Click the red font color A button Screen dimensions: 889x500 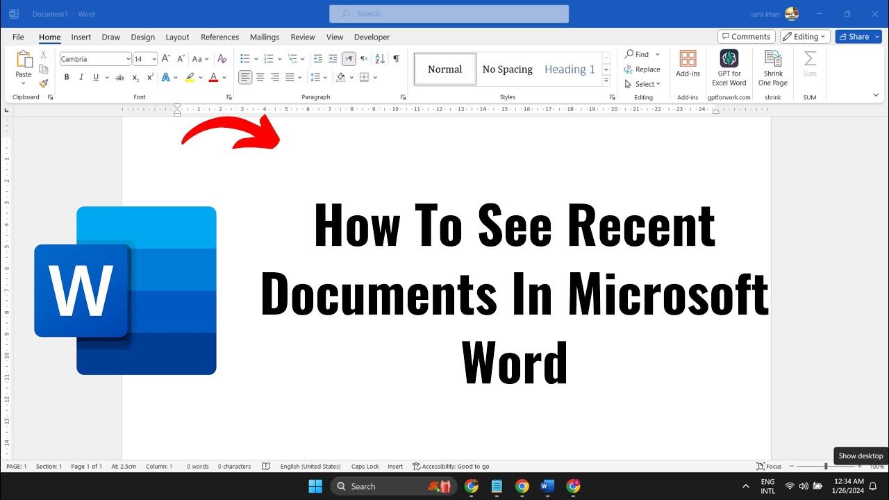[213, 77]
